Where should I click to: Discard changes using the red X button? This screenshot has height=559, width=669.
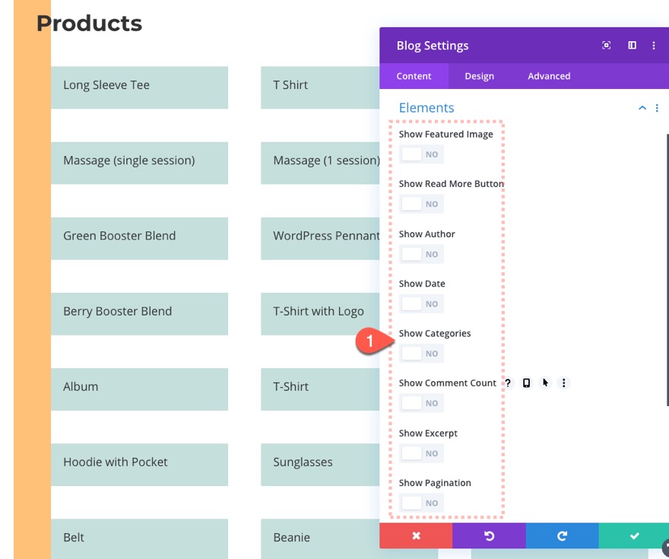coord(415,535)
